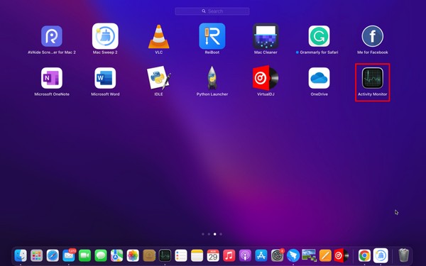Launch Activity Monitor from the Launchpad grid
The height and width of the screenshot is (266, 426).
373,78
